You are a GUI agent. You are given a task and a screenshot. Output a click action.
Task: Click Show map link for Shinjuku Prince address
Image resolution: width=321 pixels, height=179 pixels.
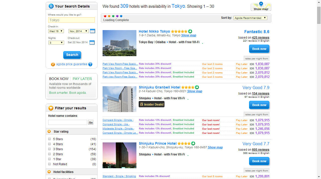[x=215, y=147]
